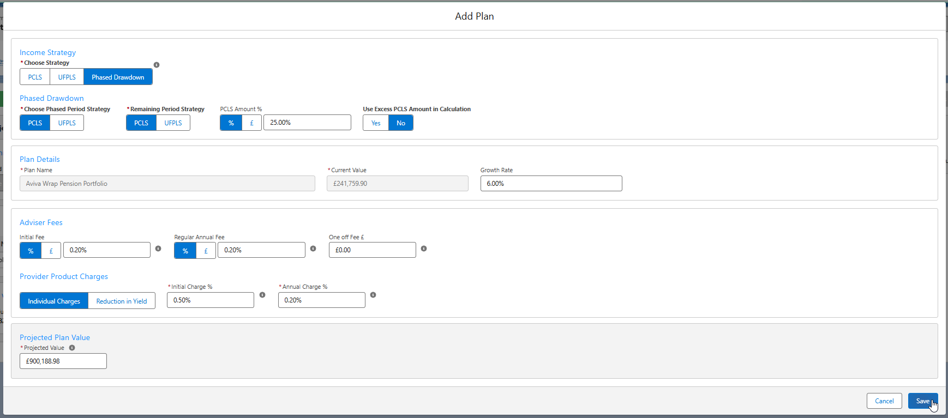Click the Growth Rate field
The height and width of the screenshot is (418, 948).
click(x=551, y=184)
